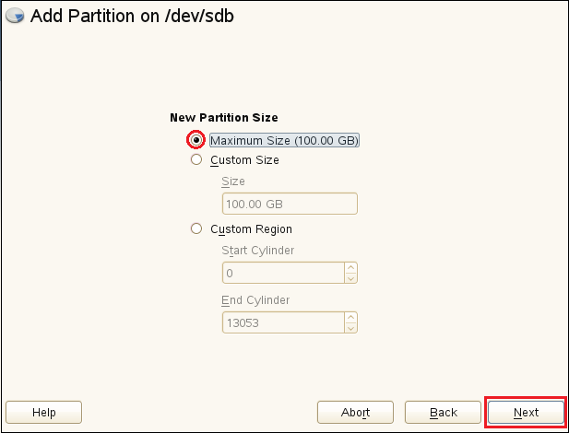This screenshot has width=569, height=433.
Task: Go Back to the previous step
Action: (443, 412)
